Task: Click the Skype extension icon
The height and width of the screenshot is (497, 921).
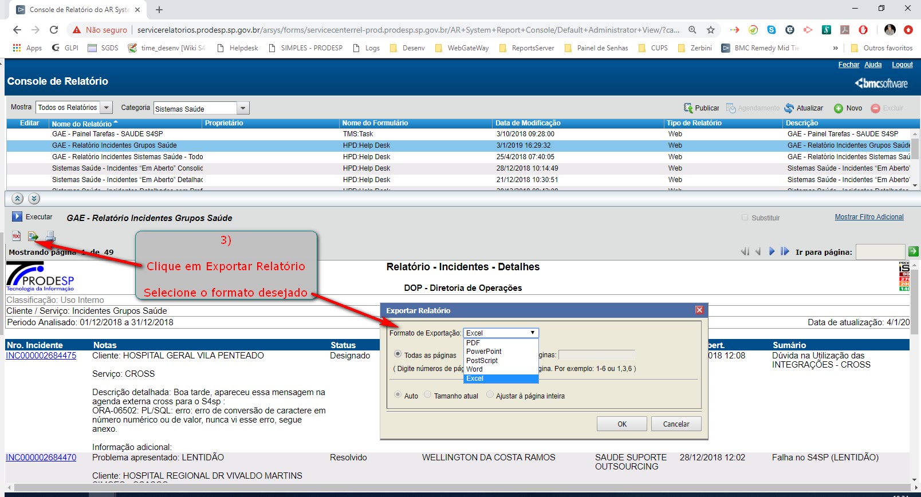Action: (772, 30)
